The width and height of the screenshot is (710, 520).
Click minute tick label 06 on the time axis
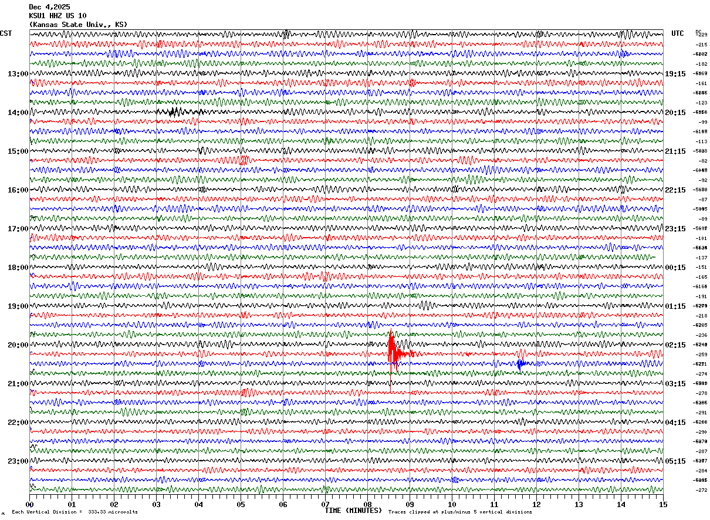(x=283, y=504)
